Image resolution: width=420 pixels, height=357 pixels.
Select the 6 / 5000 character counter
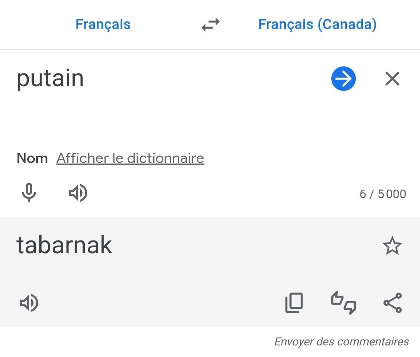[x=383, y=194]
